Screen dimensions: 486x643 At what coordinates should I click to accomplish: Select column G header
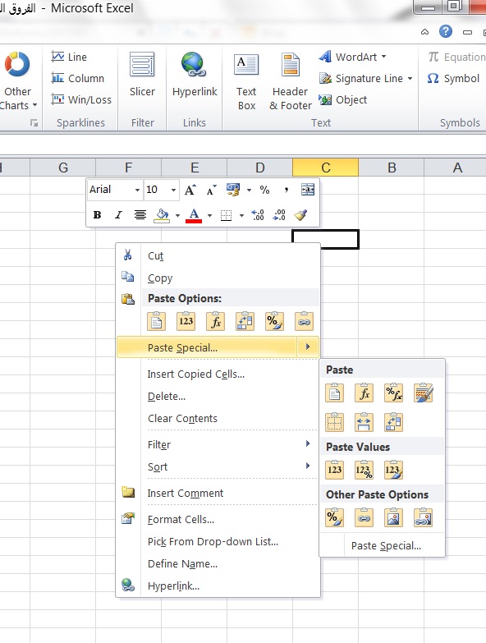point(62,168)
